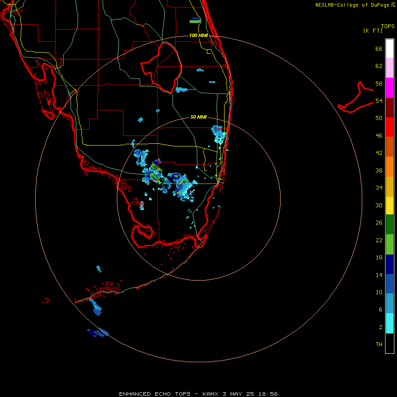Click the magenta legend swatch
Image resolution: width=397 pixels, height=397 pixels.
coord(390,88)
